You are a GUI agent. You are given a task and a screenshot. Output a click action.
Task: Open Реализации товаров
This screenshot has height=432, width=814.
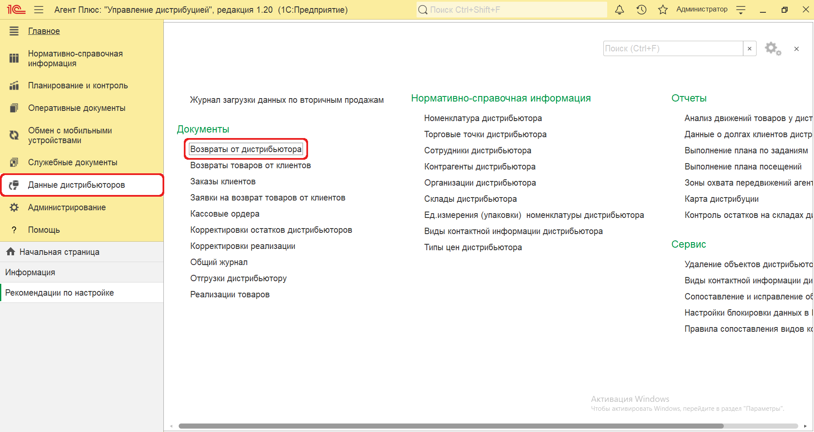pos(230,294)
